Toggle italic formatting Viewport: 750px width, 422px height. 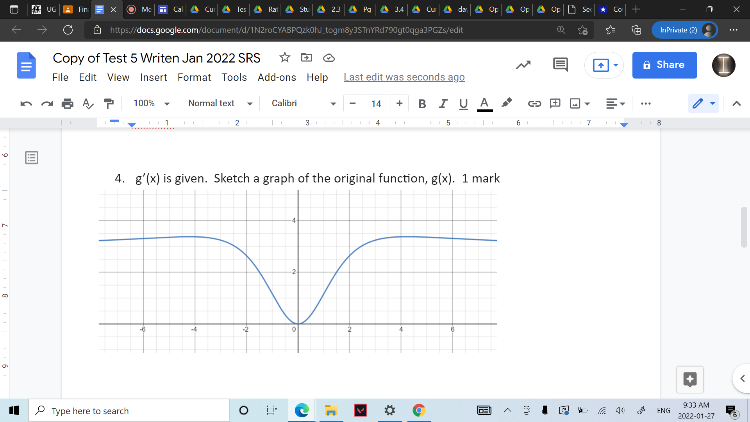(443, 104)
